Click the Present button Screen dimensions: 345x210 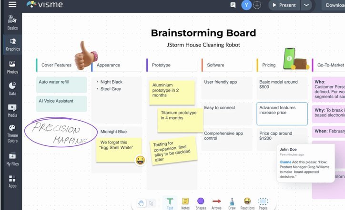pos(284,5)
